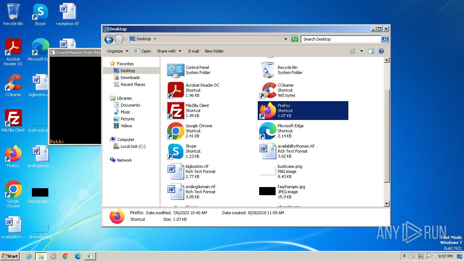The width and height of the screenshot is (464, 261).
Task: Click the Explorer Back navigation button
Action: pyautogui.click(x=109, y=39)
